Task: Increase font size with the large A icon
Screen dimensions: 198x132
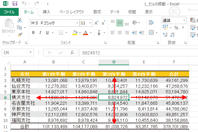Action: [x=97, y=23]
